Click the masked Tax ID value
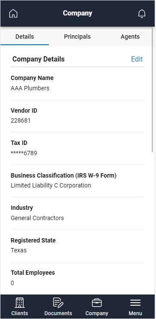The height and width of the screenshot is (319, 156). [x=24, y=153]
